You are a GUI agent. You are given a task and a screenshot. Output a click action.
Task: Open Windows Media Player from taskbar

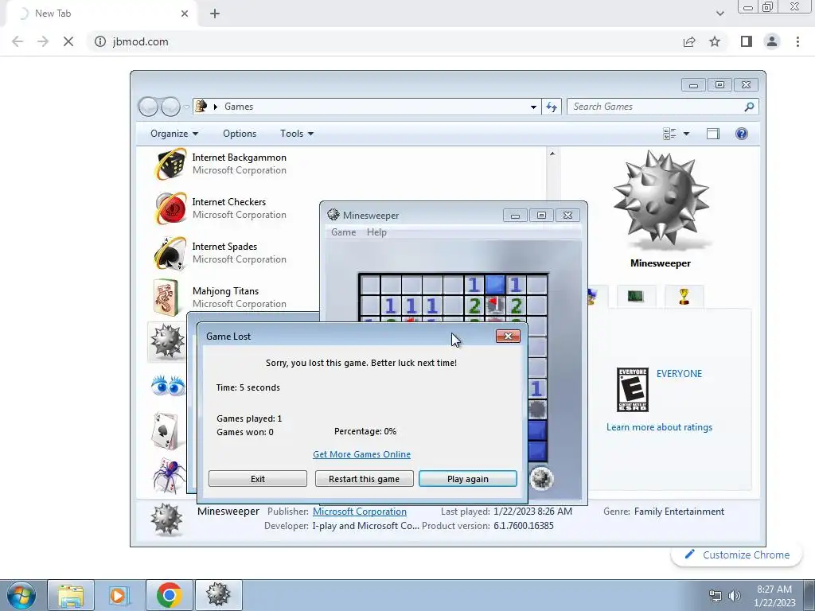pos(119,595)
